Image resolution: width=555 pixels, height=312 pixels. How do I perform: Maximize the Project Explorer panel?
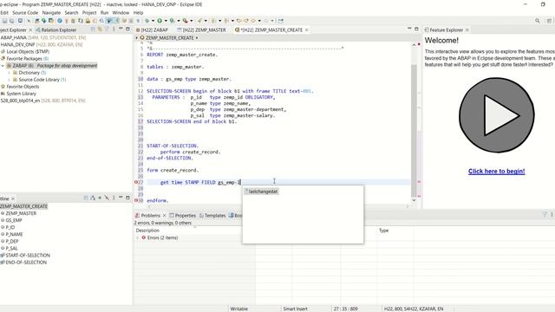[x=127, y=29]
